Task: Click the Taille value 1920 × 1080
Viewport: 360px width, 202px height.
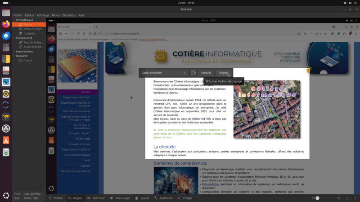Action: (x=31, y=198)
